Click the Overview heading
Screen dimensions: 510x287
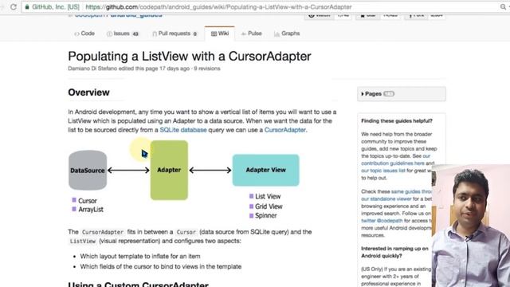coord(88,92)
